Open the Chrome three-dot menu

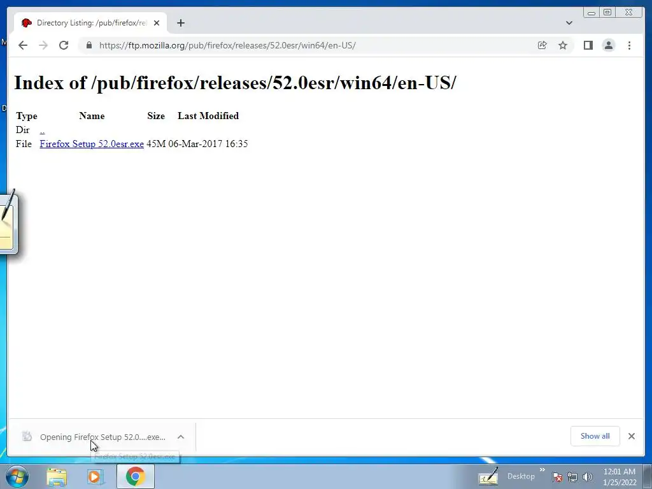click(629, 45)
